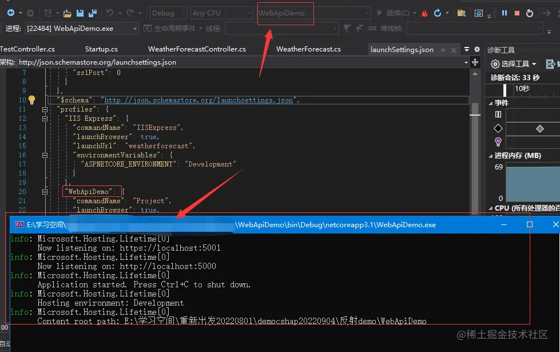Image resolution: width=560 pixels, height=352 pixels.
Task: Save the current file with the disk icon
Action: [80, 13]
